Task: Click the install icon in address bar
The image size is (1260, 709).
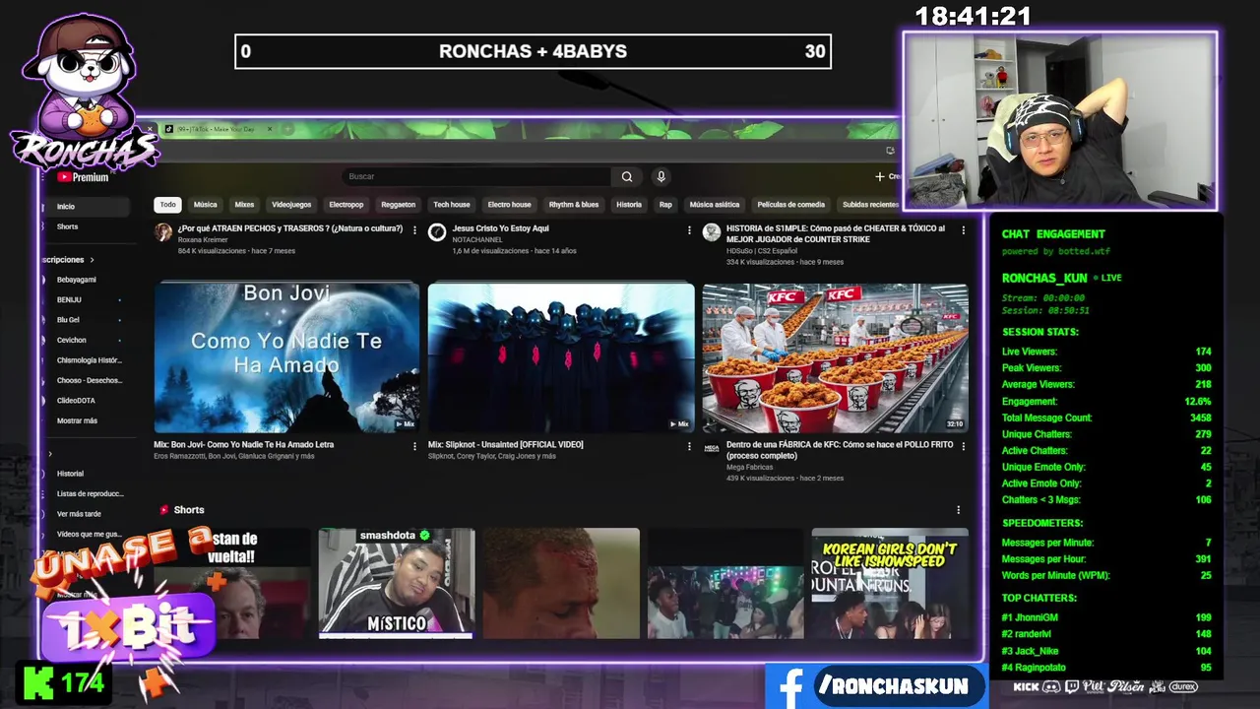Action: pyautogui.click(x=890, y=151)
